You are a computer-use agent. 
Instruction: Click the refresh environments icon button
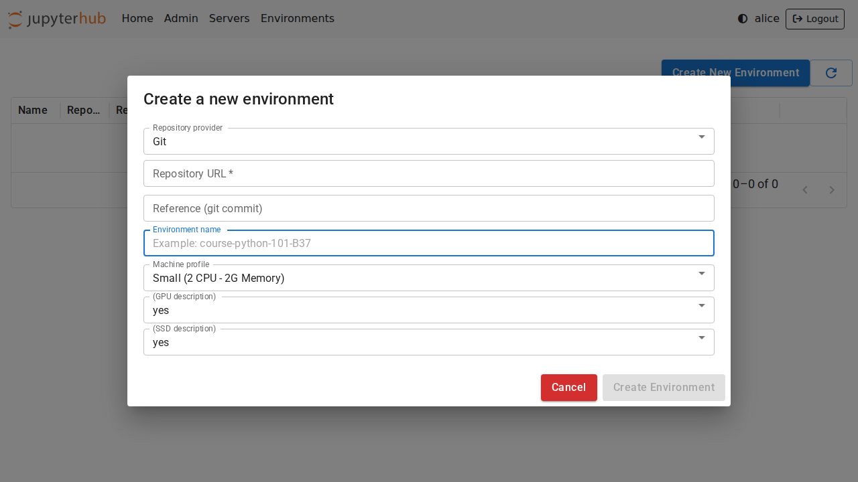[831, 73]
